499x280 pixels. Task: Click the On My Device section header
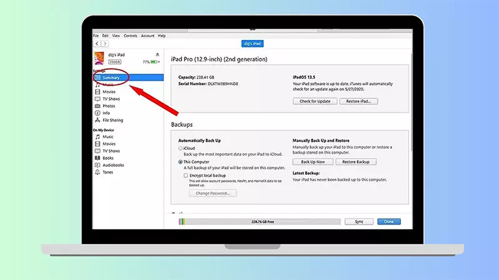104,130
